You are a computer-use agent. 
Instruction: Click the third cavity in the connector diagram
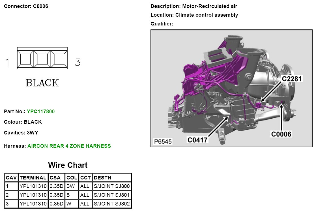pyautogui.click(x=59, y=59)
